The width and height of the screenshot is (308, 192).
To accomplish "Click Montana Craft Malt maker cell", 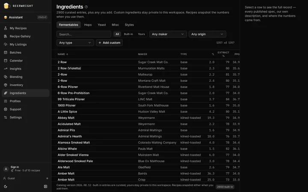I will [151, 81].
